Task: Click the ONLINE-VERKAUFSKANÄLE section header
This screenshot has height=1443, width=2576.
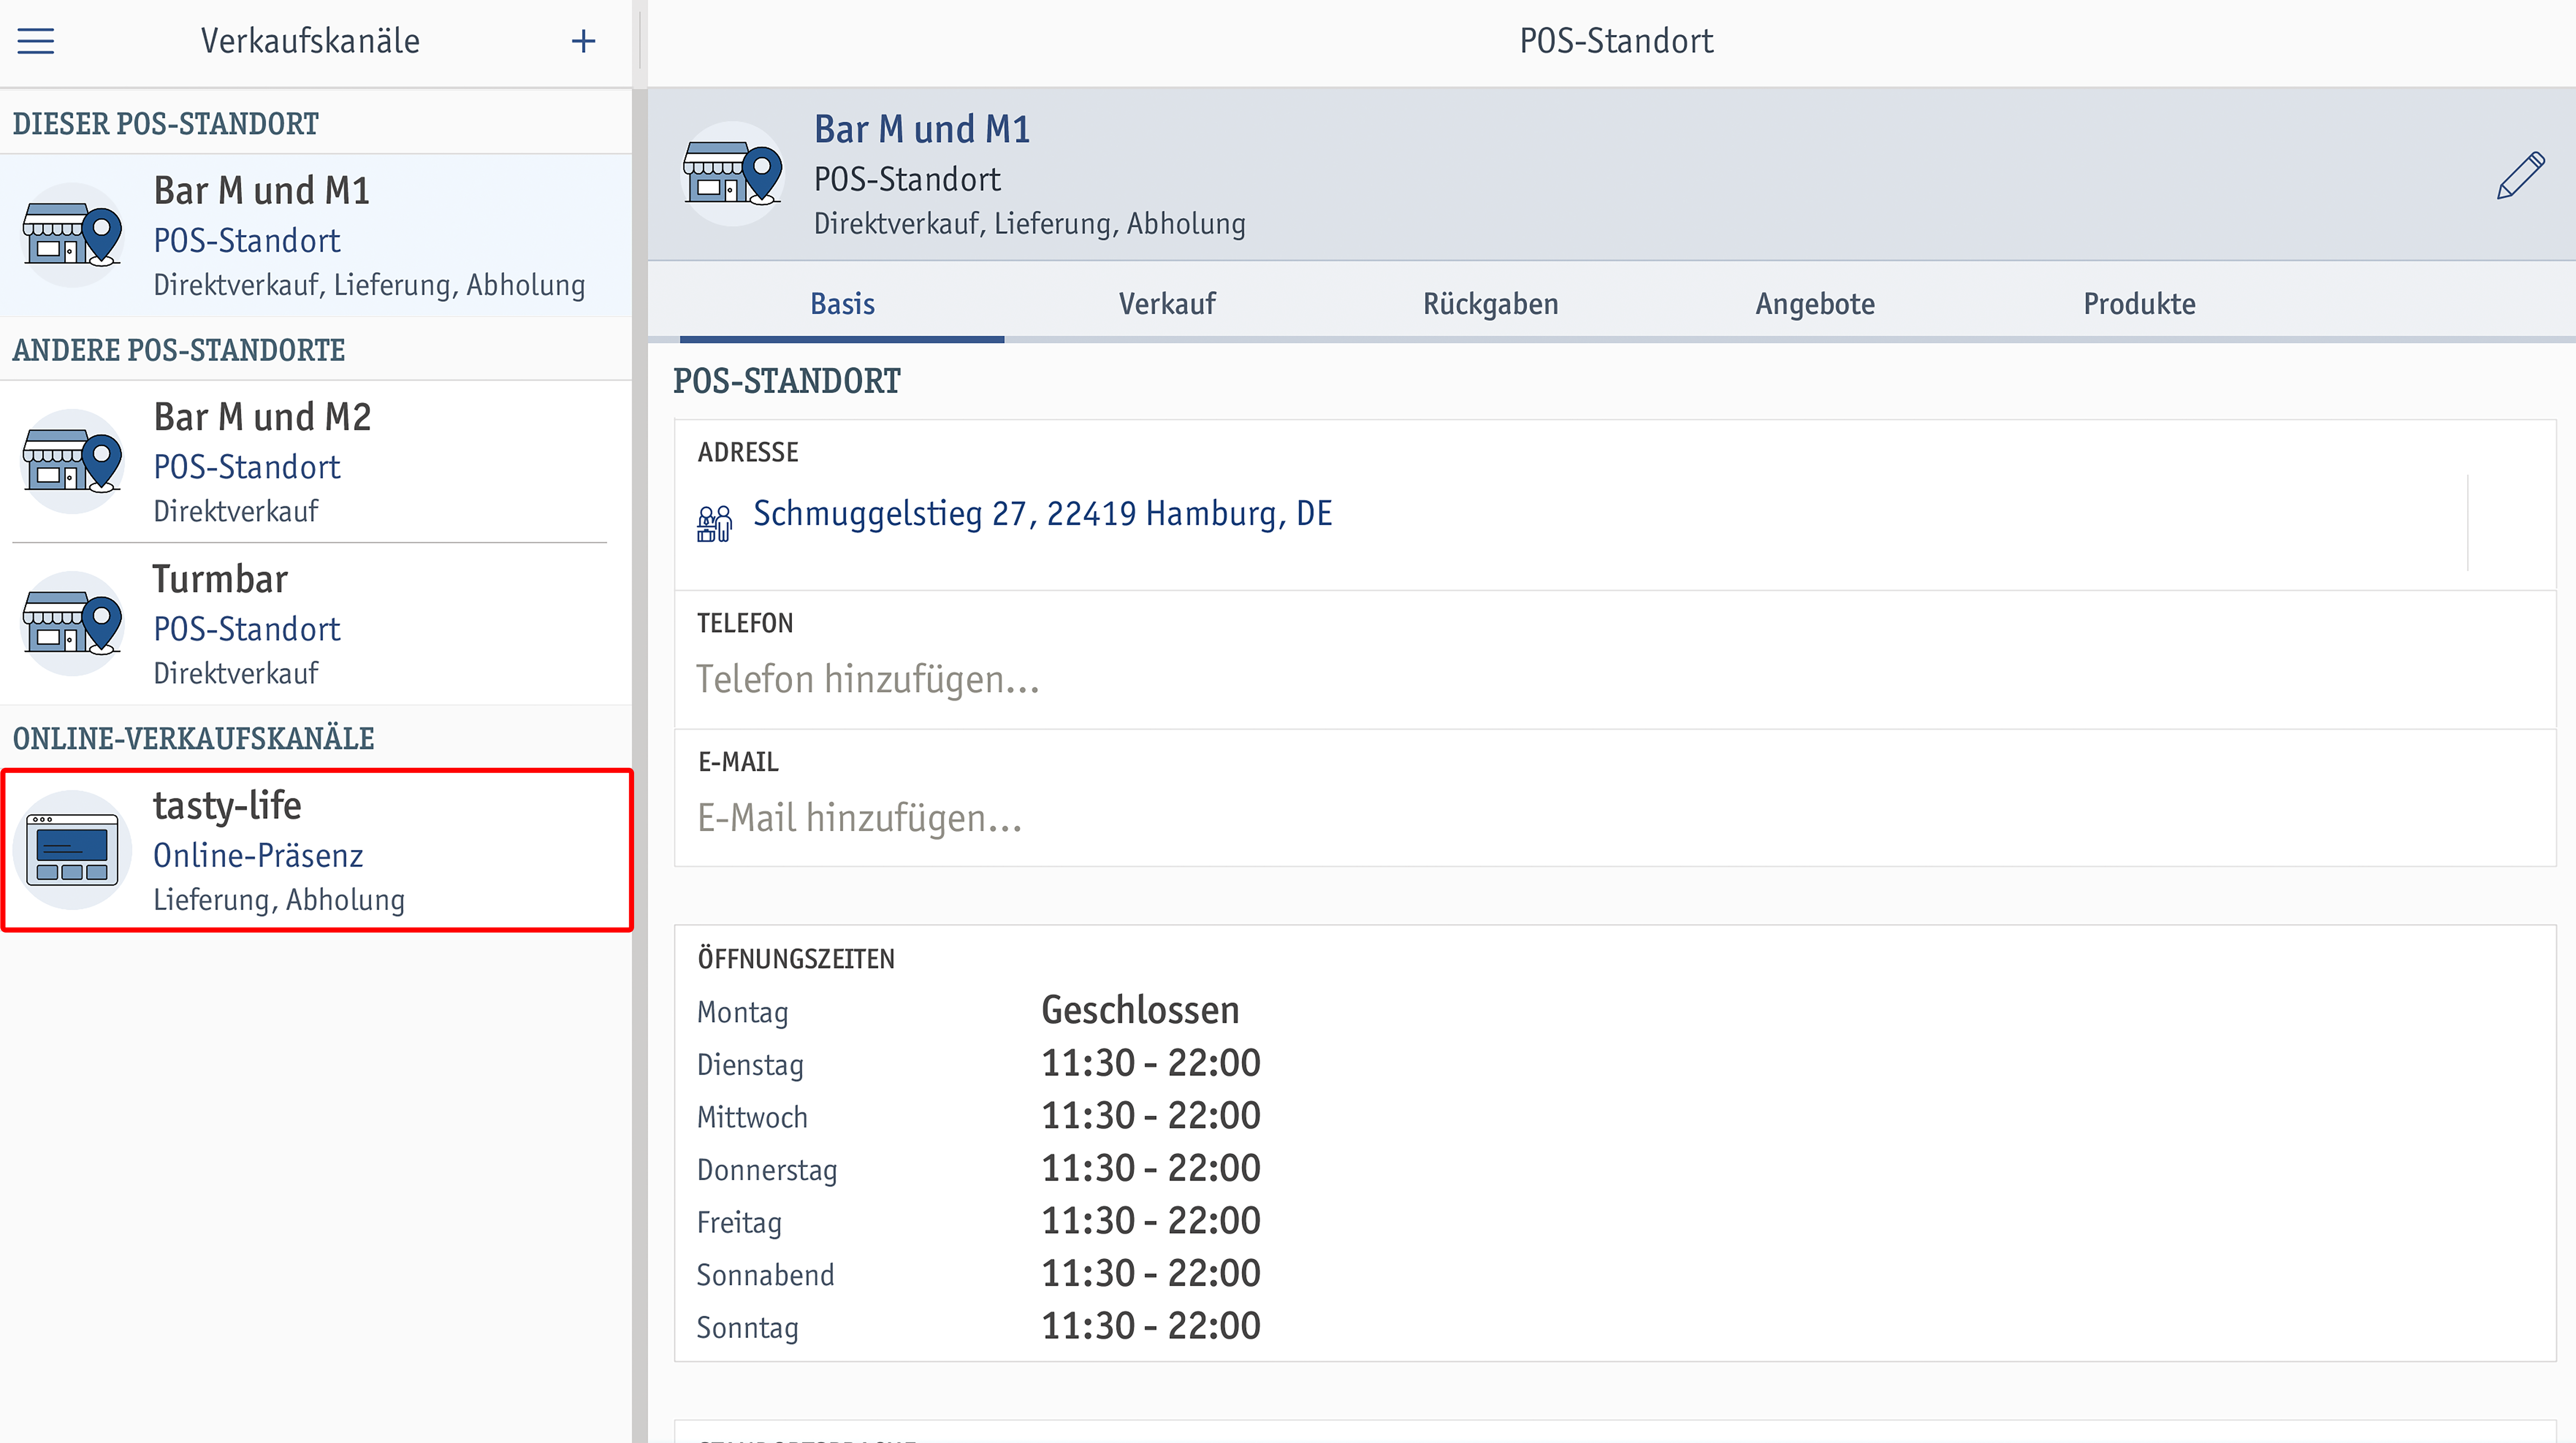Action: [x=193, y=738]
